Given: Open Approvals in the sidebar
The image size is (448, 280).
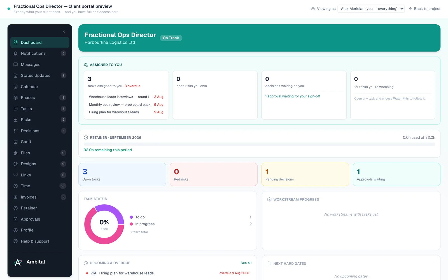Looking at the screenshot, I should tap(40, 219).
